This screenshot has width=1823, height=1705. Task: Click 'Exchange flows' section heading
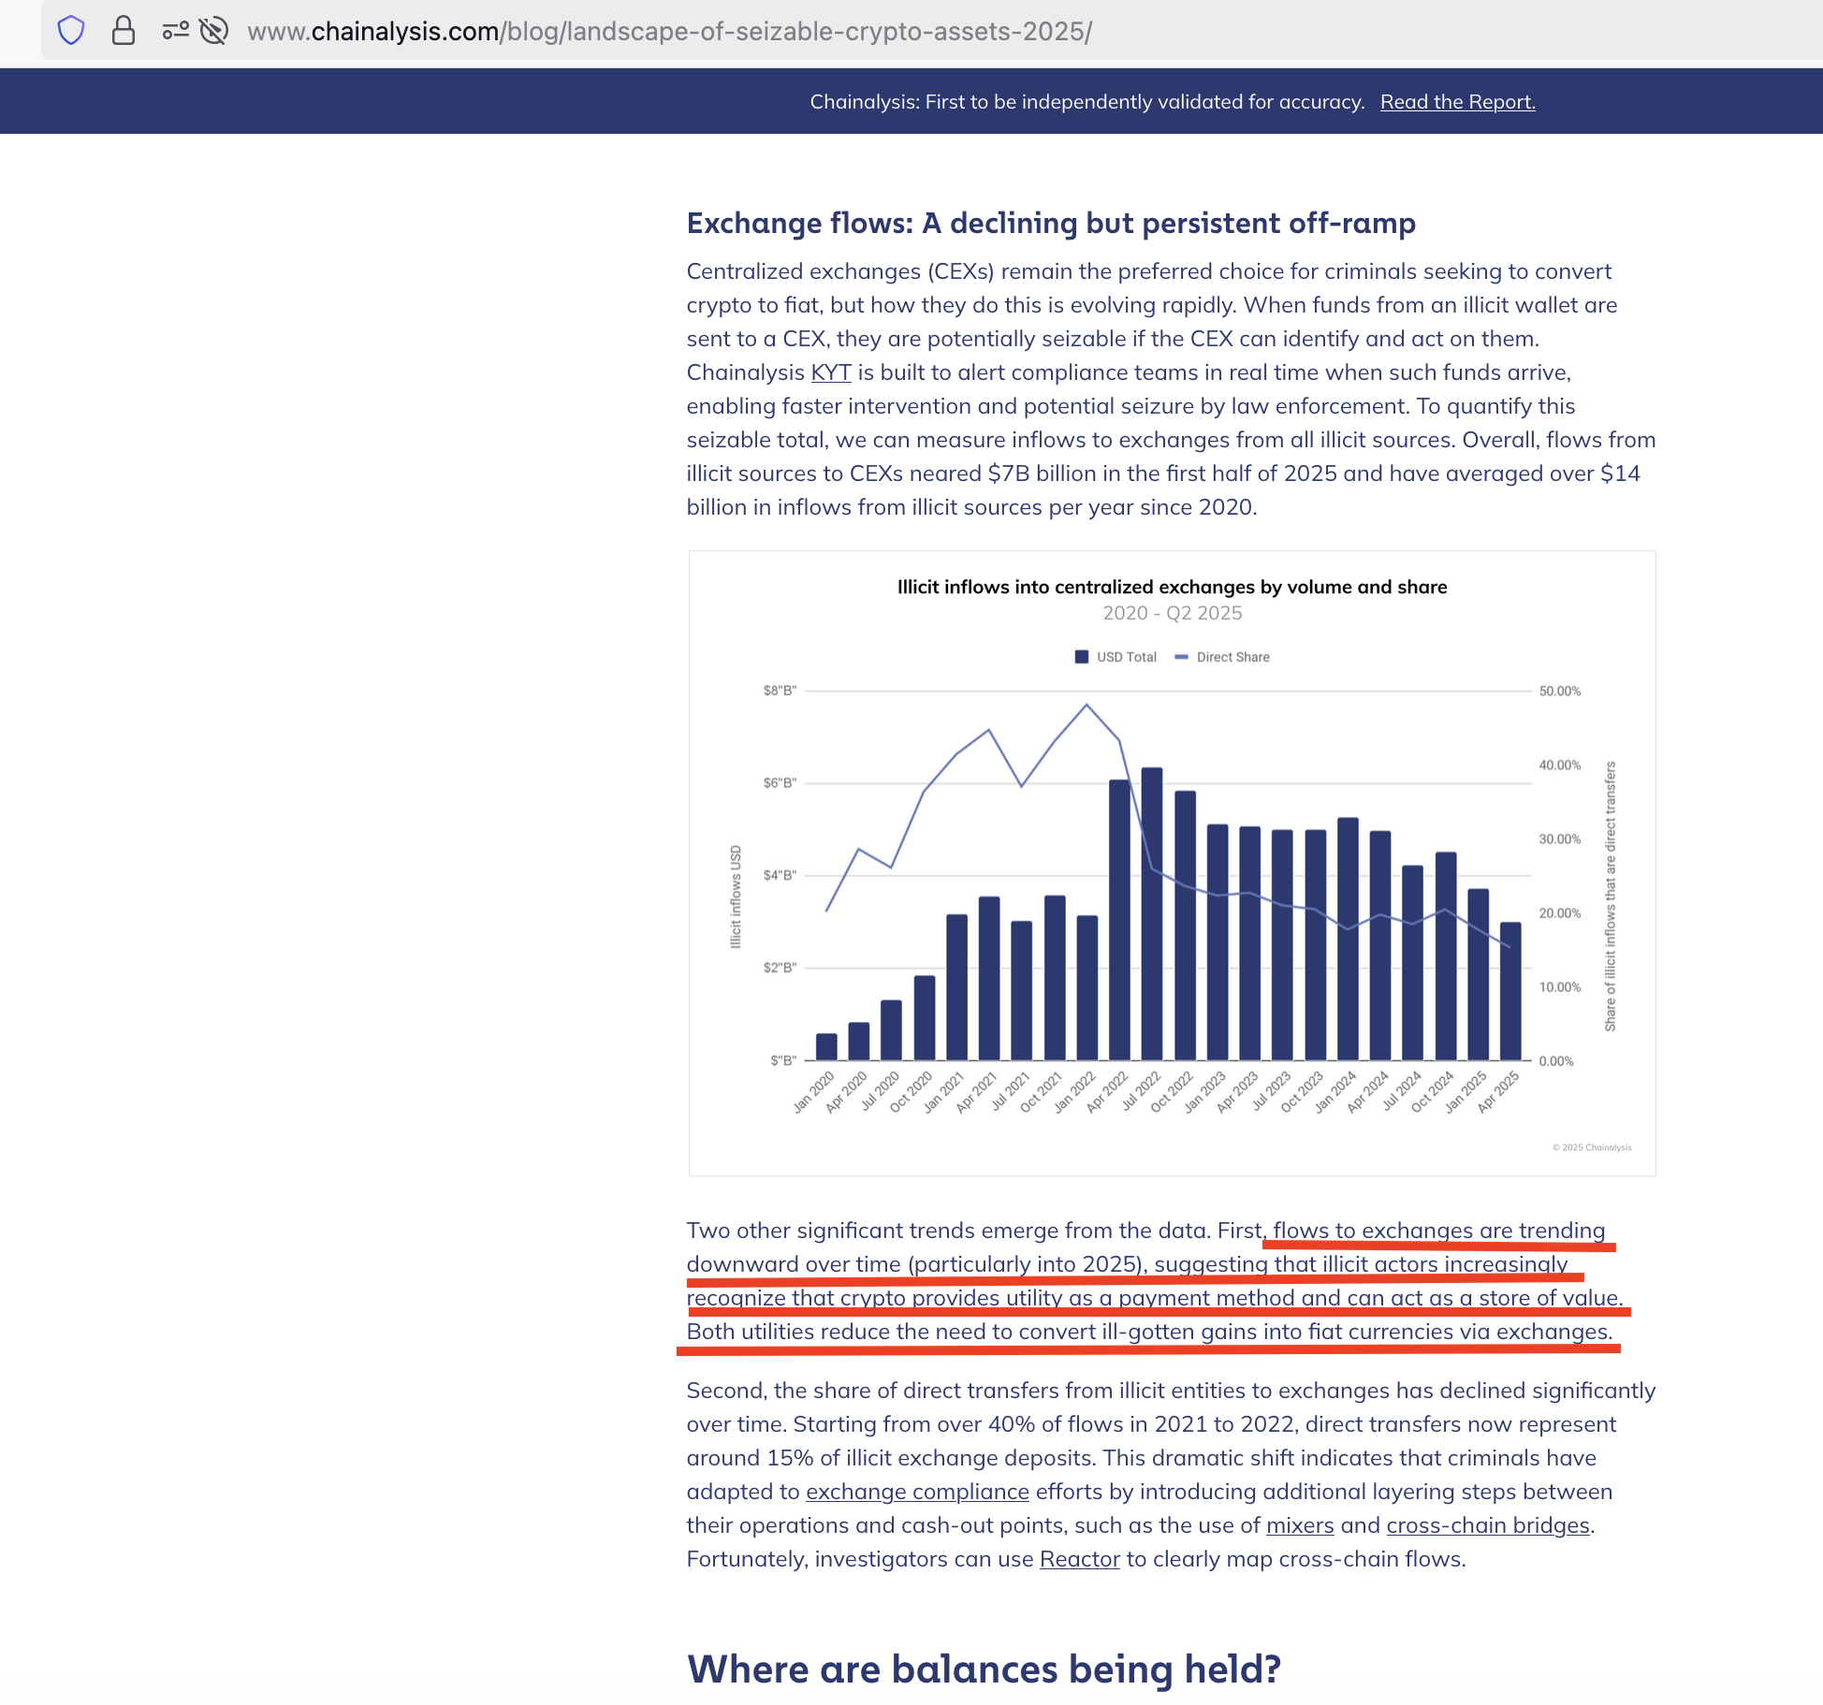(x=1050, y=223)
